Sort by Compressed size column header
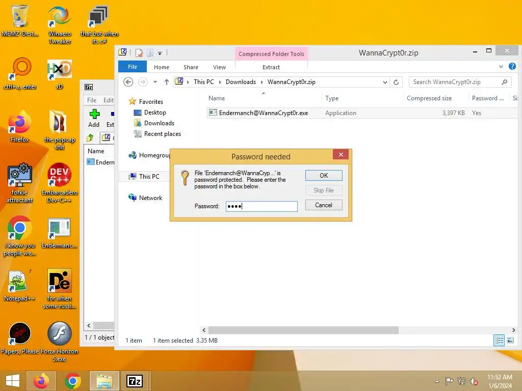 429,98
